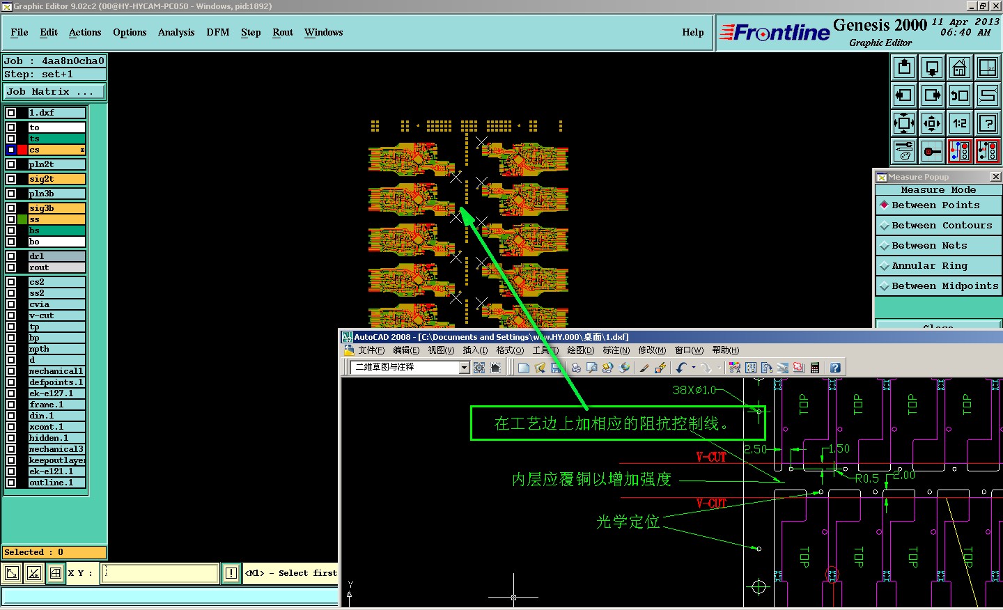Open the Rout menu
The height and width of the screenshot is (610, 1003).
283,33
